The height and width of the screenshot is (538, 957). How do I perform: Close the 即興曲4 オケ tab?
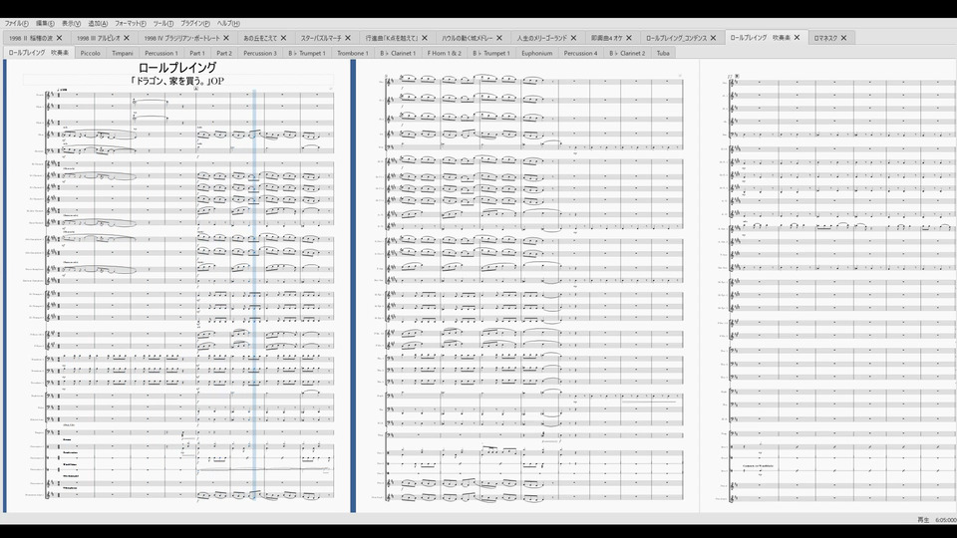[629, 38]
